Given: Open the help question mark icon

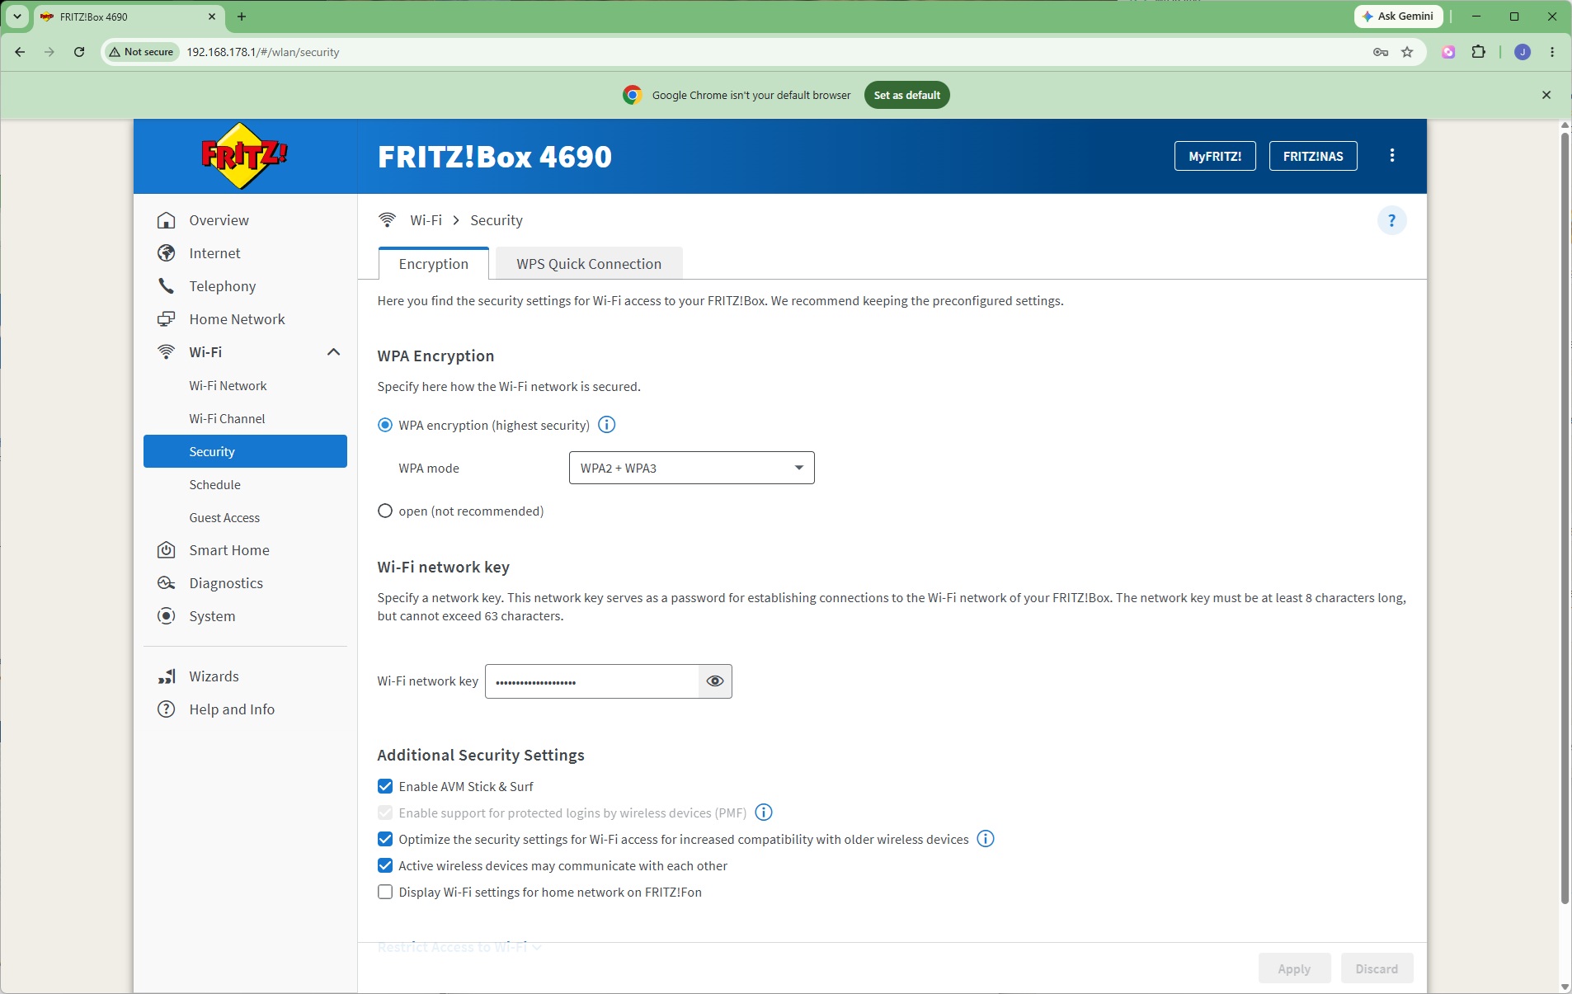Looking at the screenshot, I should tap(1391, 220).
